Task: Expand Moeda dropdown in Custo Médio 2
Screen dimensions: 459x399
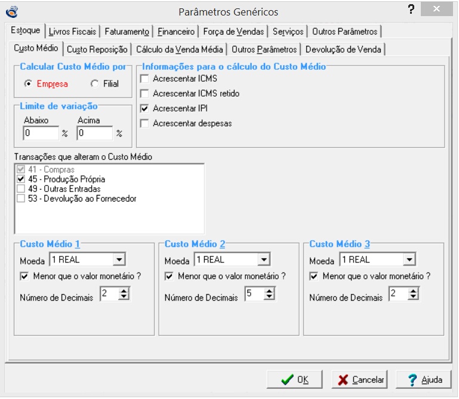Action: point(264,259)
